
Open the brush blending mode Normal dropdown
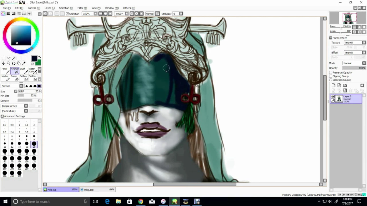(21, 86)
